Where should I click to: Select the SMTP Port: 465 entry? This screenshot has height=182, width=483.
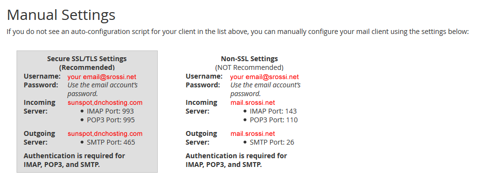[111, 142]
